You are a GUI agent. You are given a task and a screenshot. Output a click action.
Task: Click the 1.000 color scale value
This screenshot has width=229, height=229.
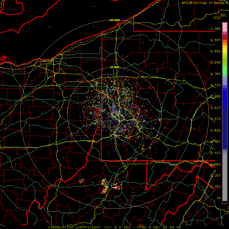216,28
